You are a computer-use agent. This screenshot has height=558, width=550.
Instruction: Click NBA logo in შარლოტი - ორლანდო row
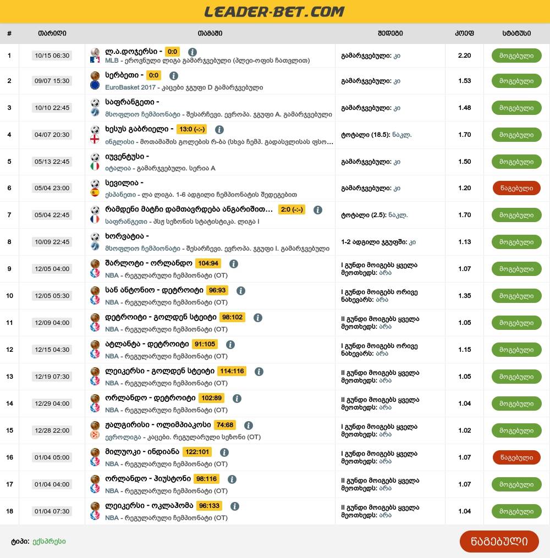pyautogui.click(x=95, y=273)
